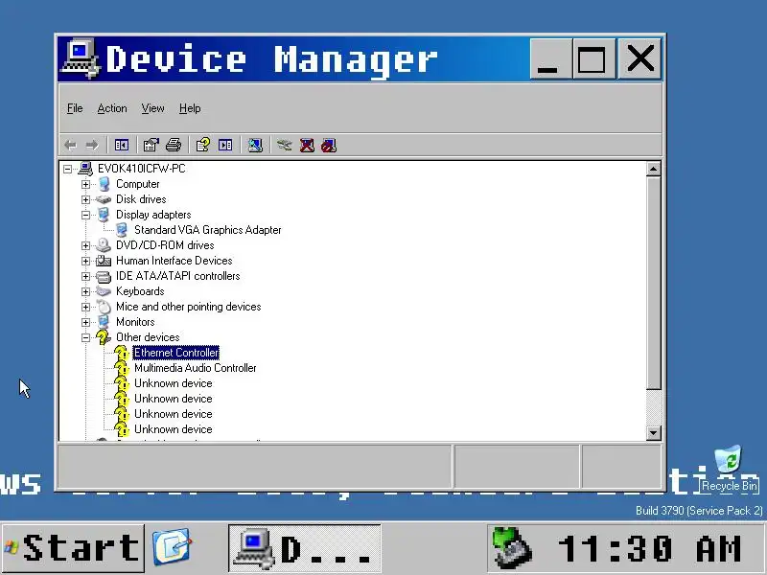The width and height of the screenshot is (767, 575).
Task: Select the EVOK410ICFW-PC root label
Action: click(x=141, y=169)
